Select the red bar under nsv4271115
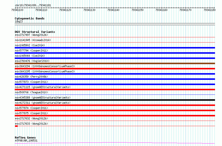The image size is (222, 146). pyautogui.click(x=115, y=90)
